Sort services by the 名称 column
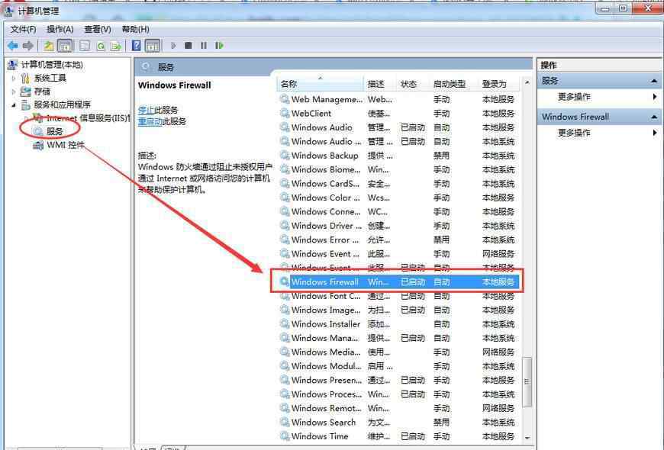This screenshot has height=450, width=664. 321,84
